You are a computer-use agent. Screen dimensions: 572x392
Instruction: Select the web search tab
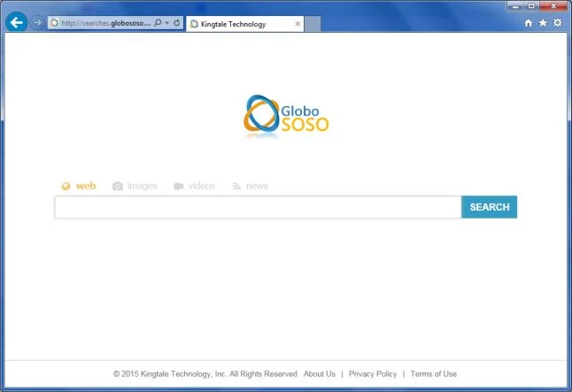(79, 186)
